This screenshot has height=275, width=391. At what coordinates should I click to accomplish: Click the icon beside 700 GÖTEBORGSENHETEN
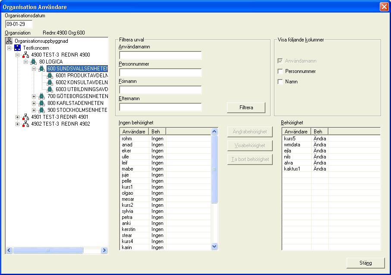[x=42, y=96]
